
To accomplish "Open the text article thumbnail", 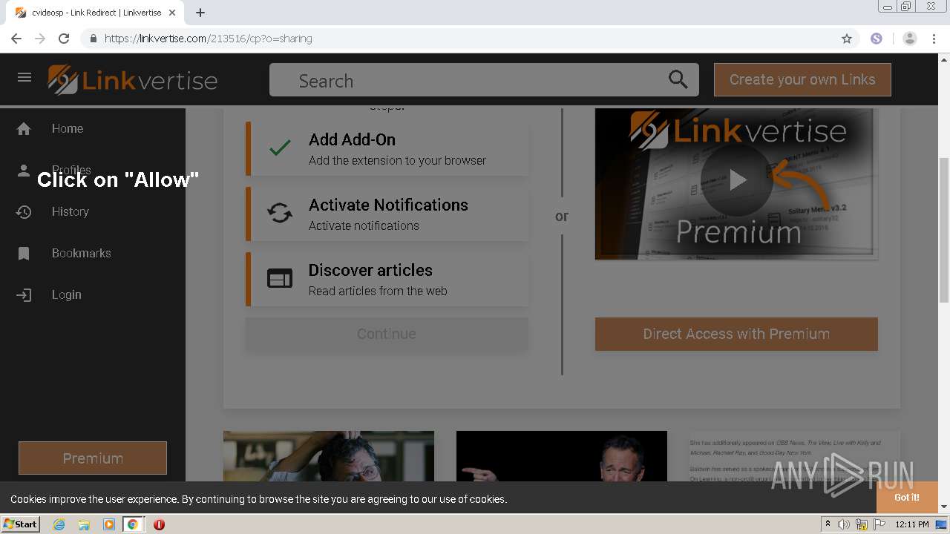I will 794,457.
